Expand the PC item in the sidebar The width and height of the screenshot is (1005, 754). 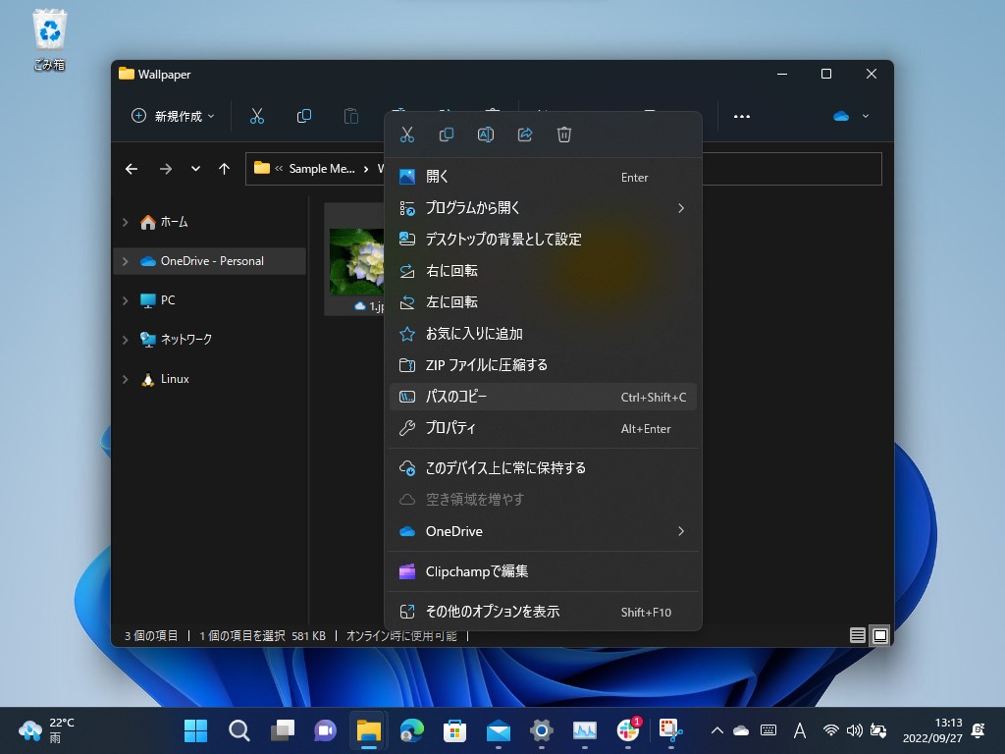click(126, 300)
